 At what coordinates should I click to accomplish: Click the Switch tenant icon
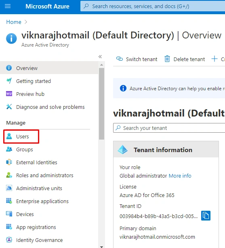pyautogui.click(x=120, y=59)
